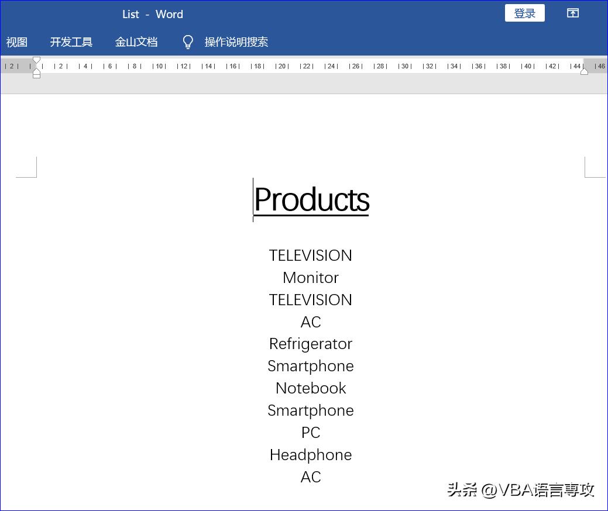The image size is (608, 511).
Task: Click the first TELEVISION line
Action: click(x=311, y=255)
